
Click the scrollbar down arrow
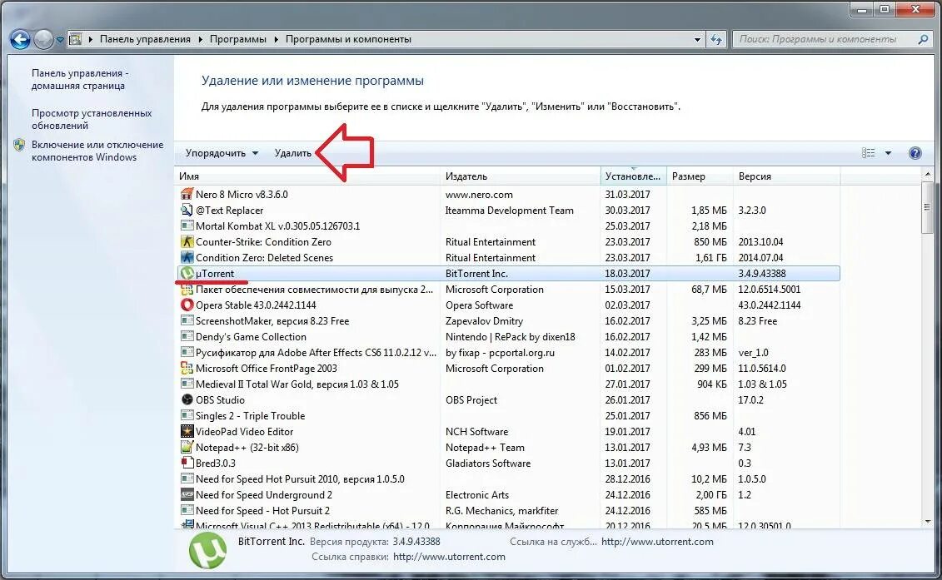(926, 522)
